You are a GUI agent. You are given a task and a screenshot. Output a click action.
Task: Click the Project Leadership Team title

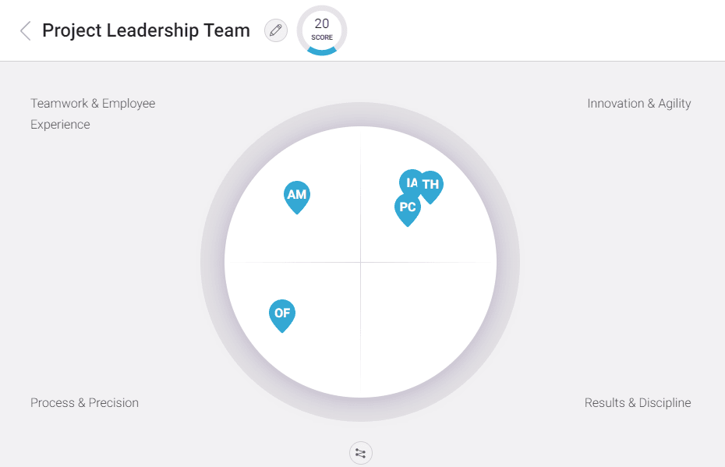146,30
